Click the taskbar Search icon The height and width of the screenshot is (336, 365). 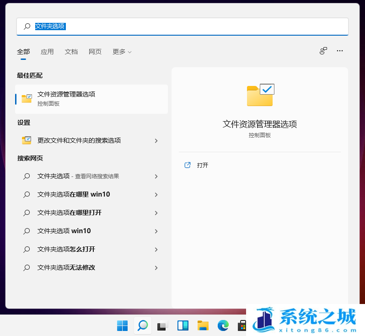(x=143, y=325)
